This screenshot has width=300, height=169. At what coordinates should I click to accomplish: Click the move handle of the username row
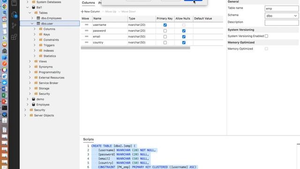[x=86, y=25]
